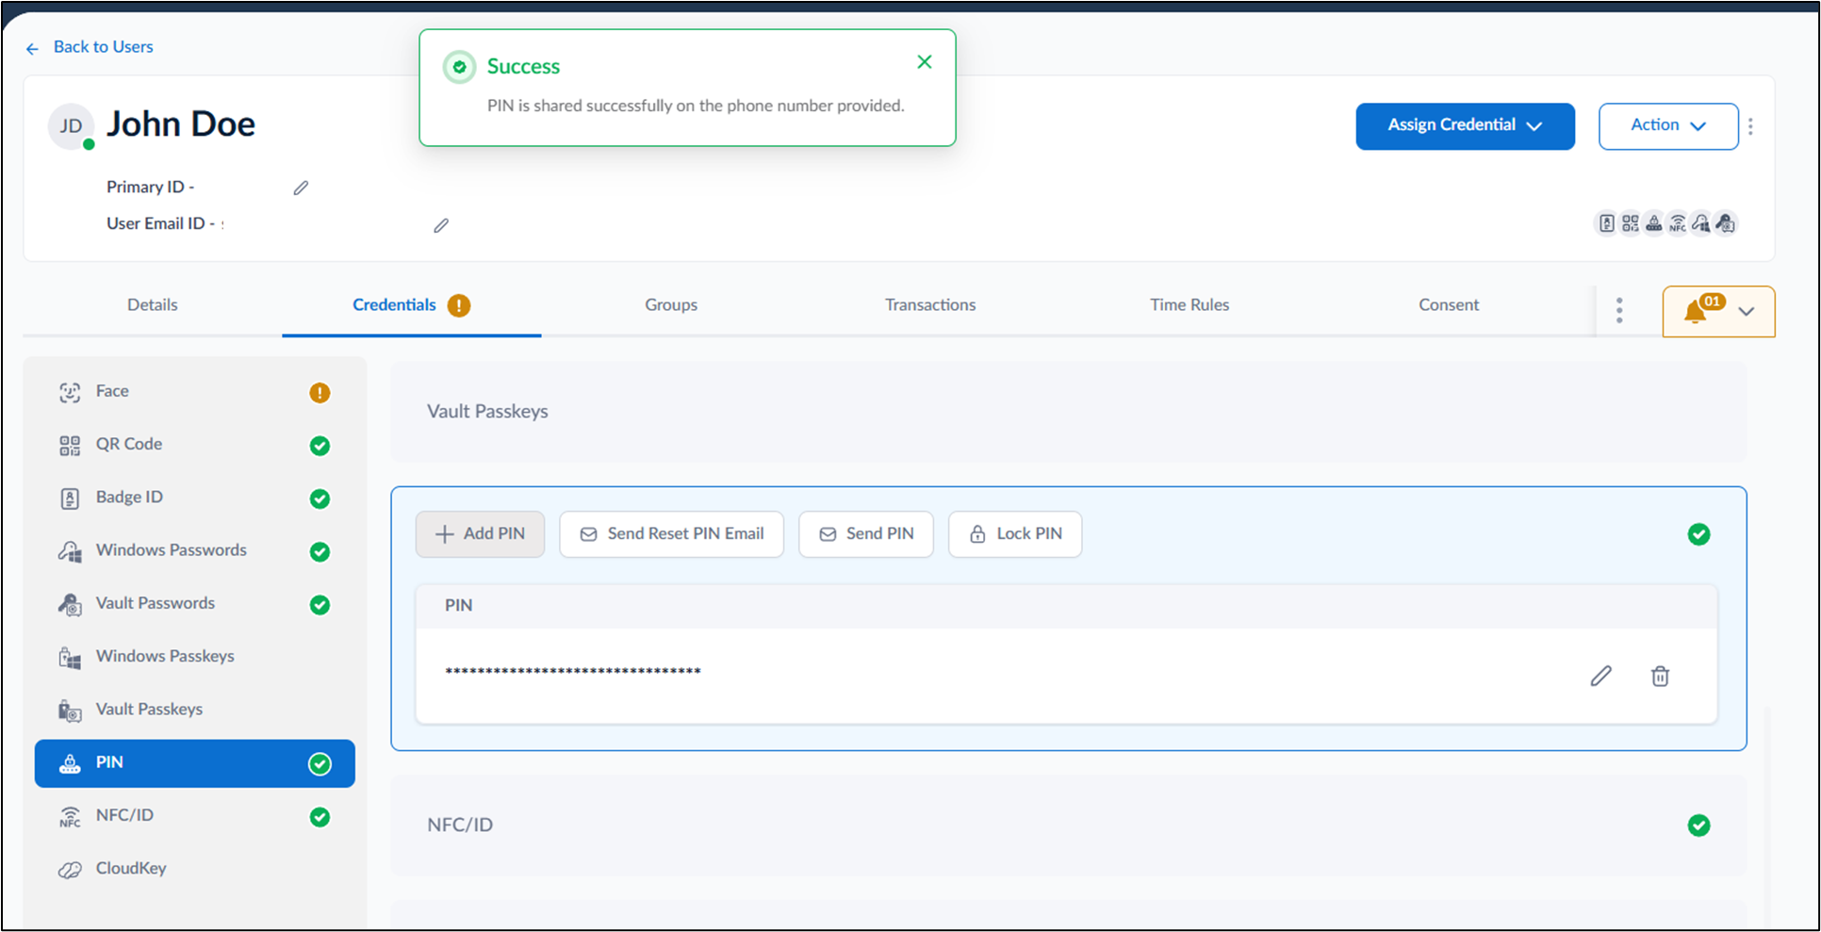Open the Transactions tab
This screenshot has width=1821, height=932.
930,304
